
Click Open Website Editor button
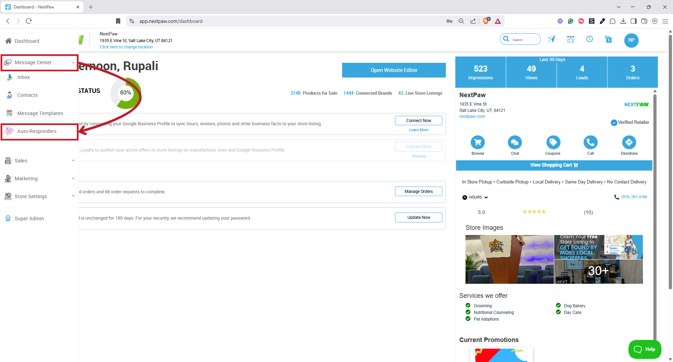[x=394, y=70]
